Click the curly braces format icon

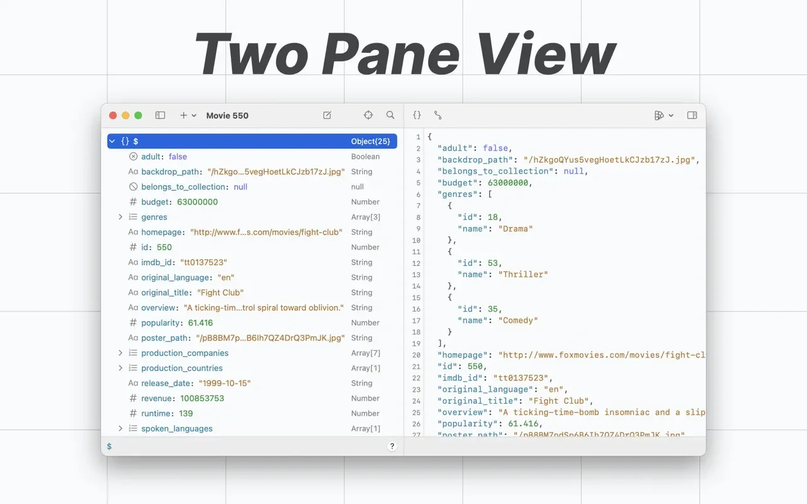click(417, 115)
